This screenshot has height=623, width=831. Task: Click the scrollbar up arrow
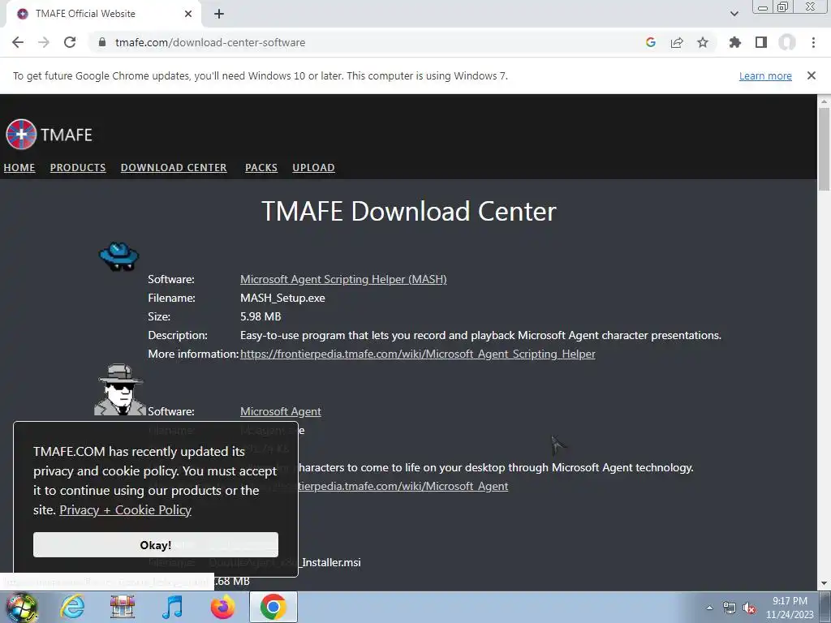(824, 101)
